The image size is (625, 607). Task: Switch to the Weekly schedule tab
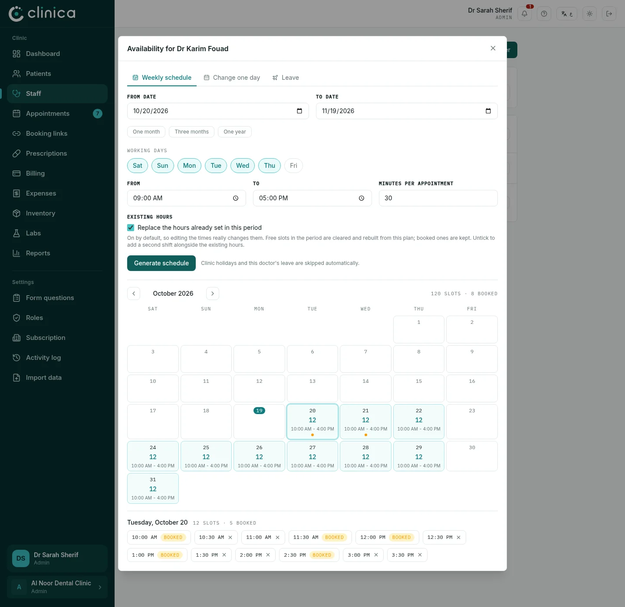pyautogui.click(x=162, y=78)
